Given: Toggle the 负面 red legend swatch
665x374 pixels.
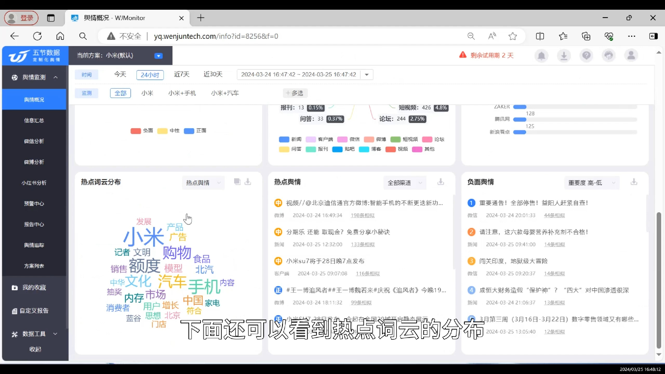Looking at the screenshot, I should pyautogui.click(x=135, y=131).
